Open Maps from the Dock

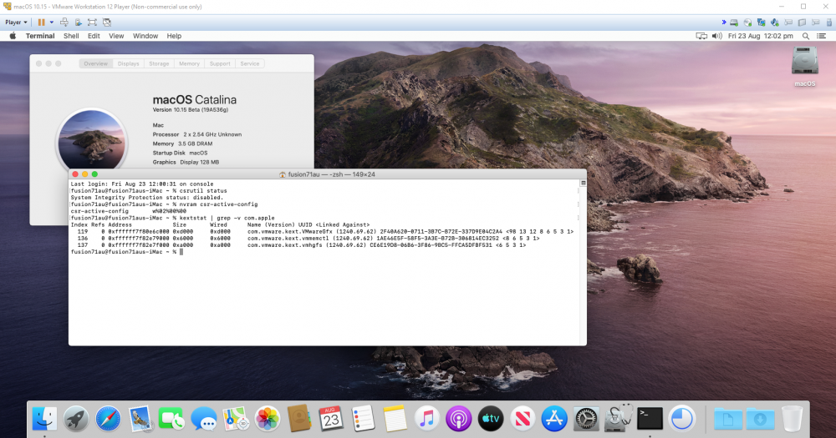(x=236, y=419)
